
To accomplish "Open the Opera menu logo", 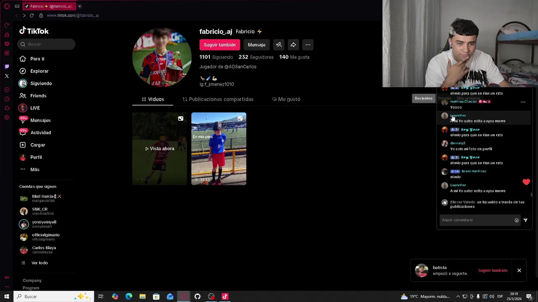I will [x=7, y=6].
